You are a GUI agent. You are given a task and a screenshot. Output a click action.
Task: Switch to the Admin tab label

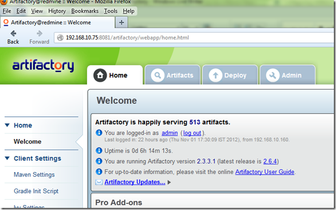(292, 75)
